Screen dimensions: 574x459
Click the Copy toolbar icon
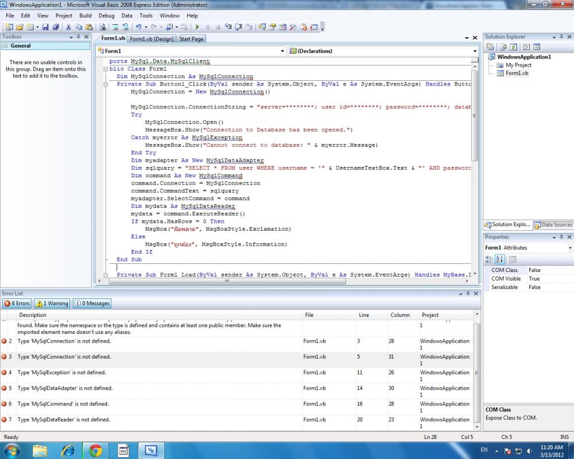click(x=78, y=27)
